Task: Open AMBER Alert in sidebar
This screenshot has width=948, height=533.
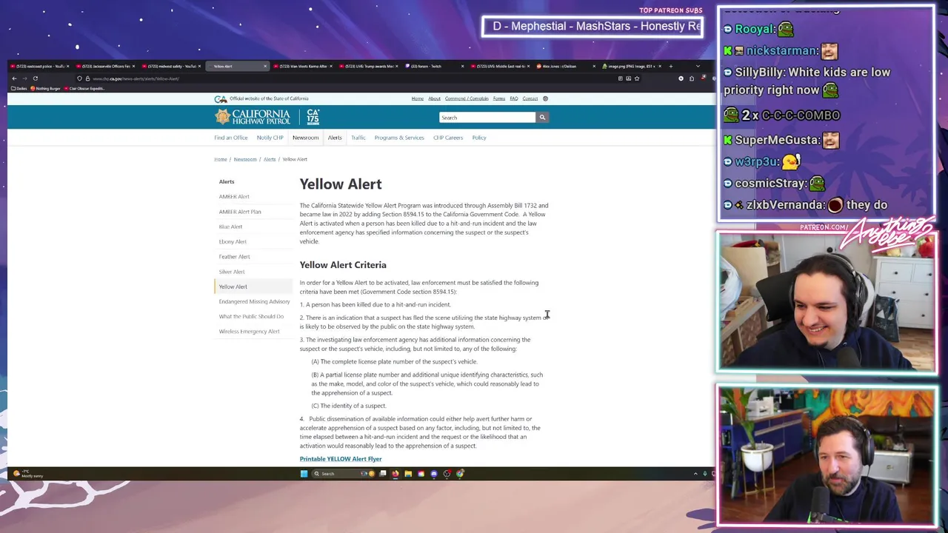Action: (x=234, y=197)
